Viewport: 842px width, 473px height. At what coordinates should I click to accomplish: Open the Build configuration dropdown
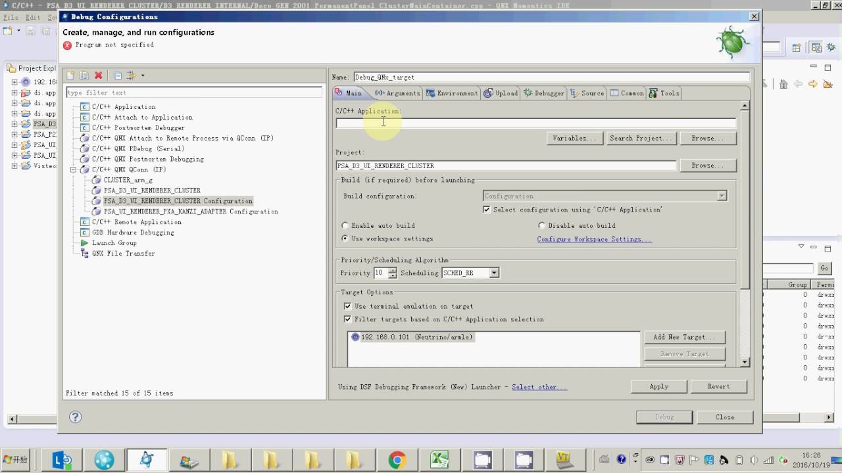pos(722,196)
